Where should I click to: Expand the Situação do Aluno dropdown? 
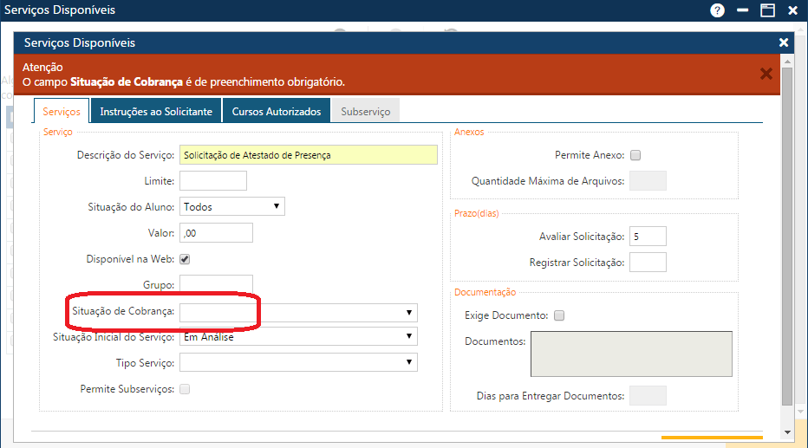pyautogui.click(x=231, y=207)
